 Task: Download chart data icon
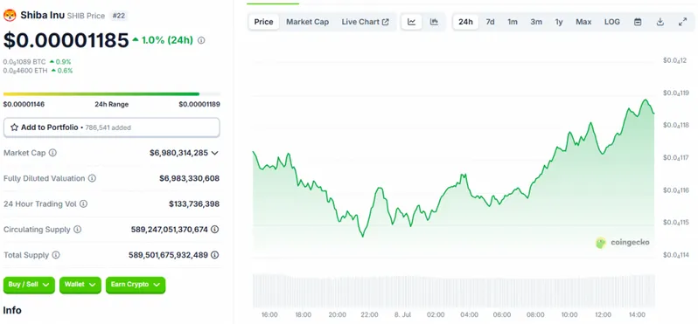click(x=660, y=22)
